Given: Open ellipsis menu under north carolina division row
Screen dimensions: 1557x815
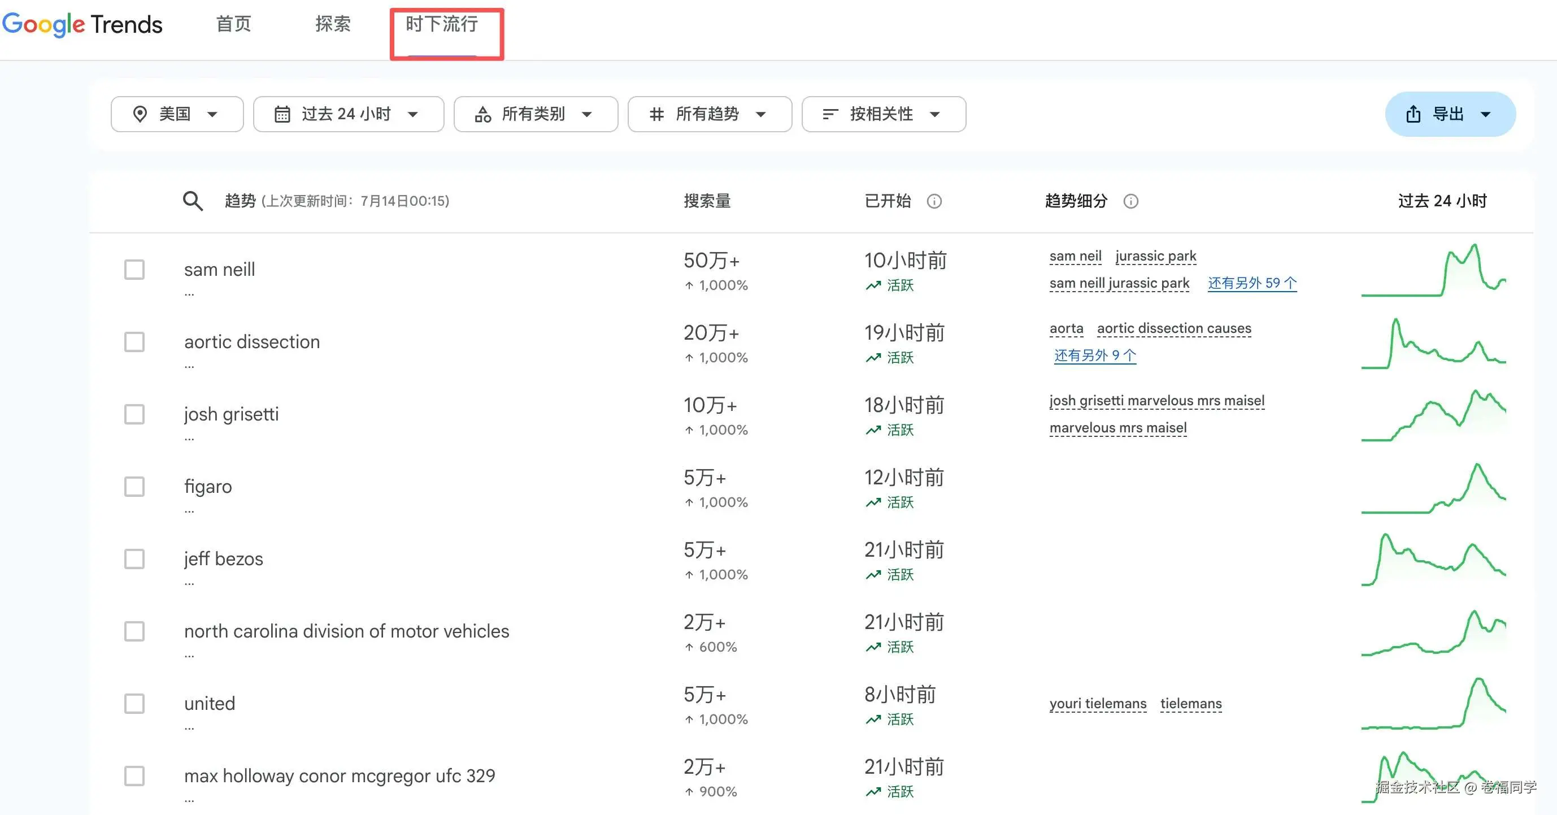Looking at the screenshot, I should pyautogui.click(x=189, y=657).
